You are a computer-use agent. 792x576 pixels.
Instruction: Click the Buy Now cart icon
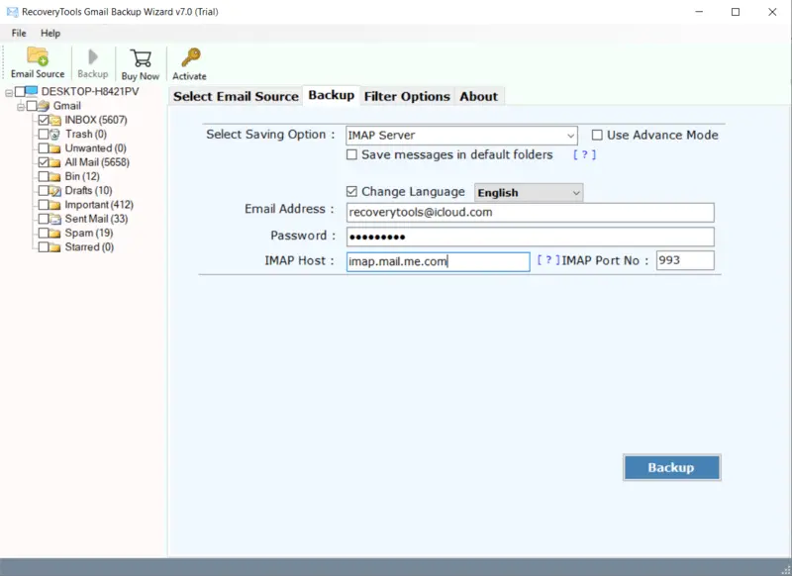click(x=141, y=58)
